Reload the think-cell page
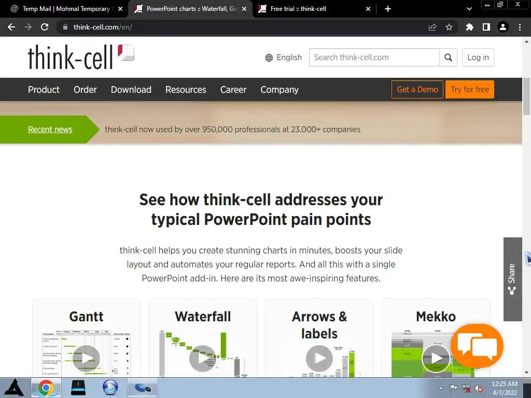The width and height of the screenshot is (531, 398). pyautogui.click(x=45, y=27)
